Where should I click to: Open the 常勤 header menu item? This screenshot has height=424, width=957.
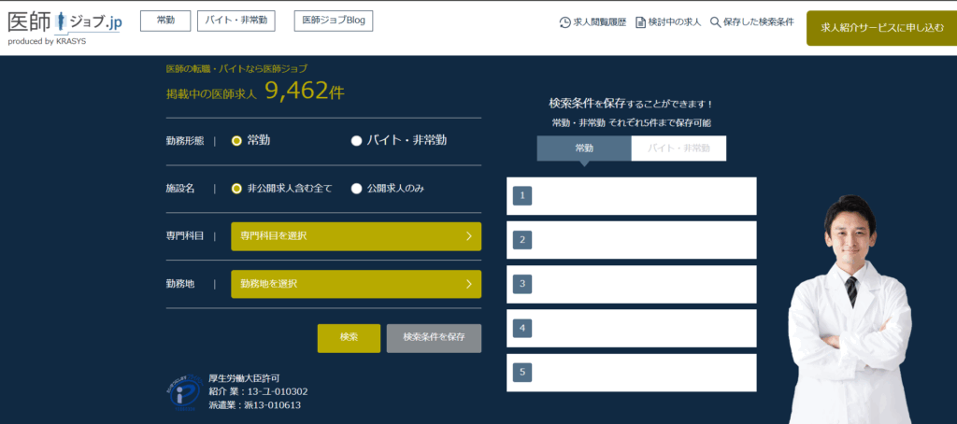[164, 21]
